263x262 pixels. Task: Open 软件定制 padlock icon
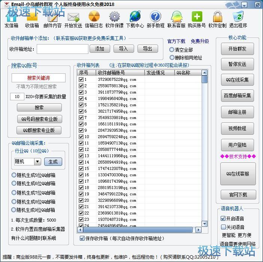[x=217, y=19]
